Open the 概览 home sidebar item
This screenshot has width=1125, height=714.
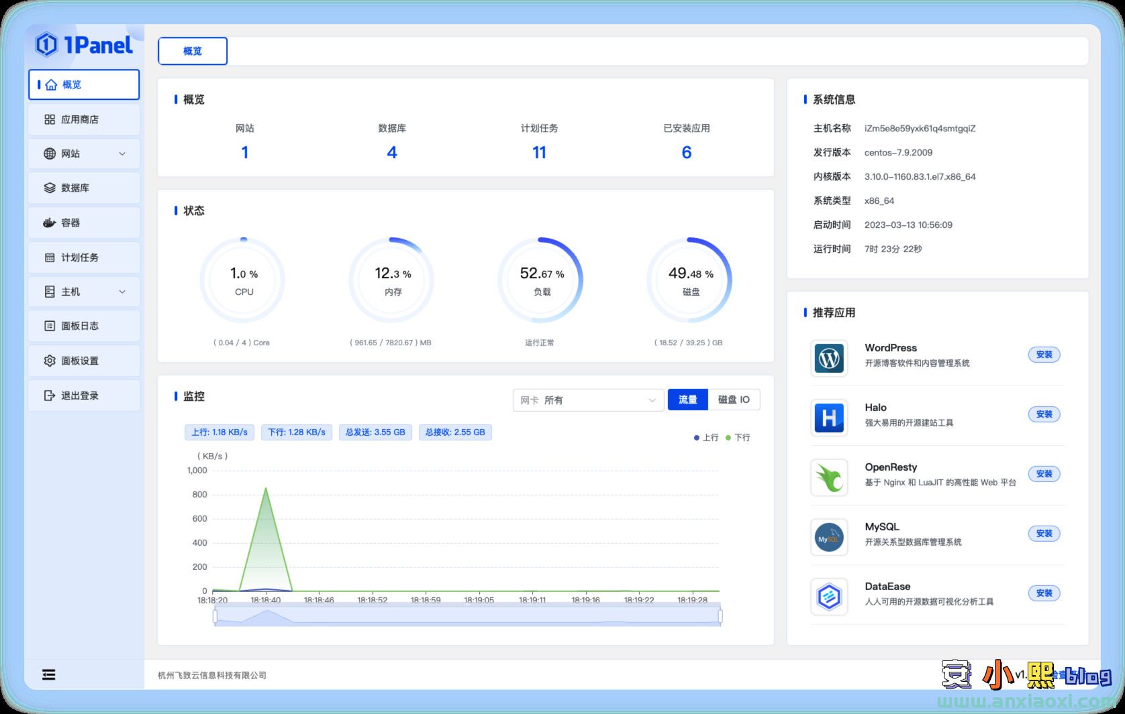[x=84, y=84]
